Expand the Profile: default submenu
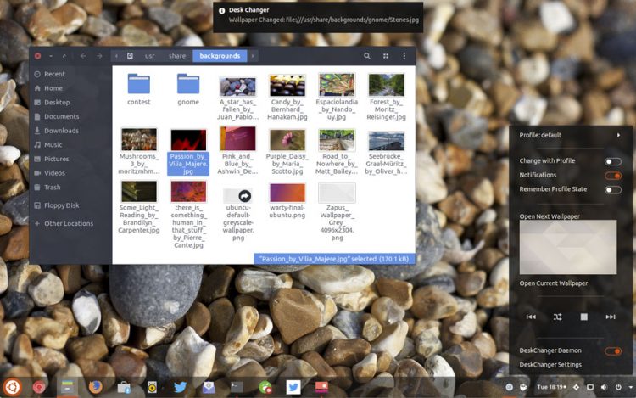636x398 pixels. [571, 135]
